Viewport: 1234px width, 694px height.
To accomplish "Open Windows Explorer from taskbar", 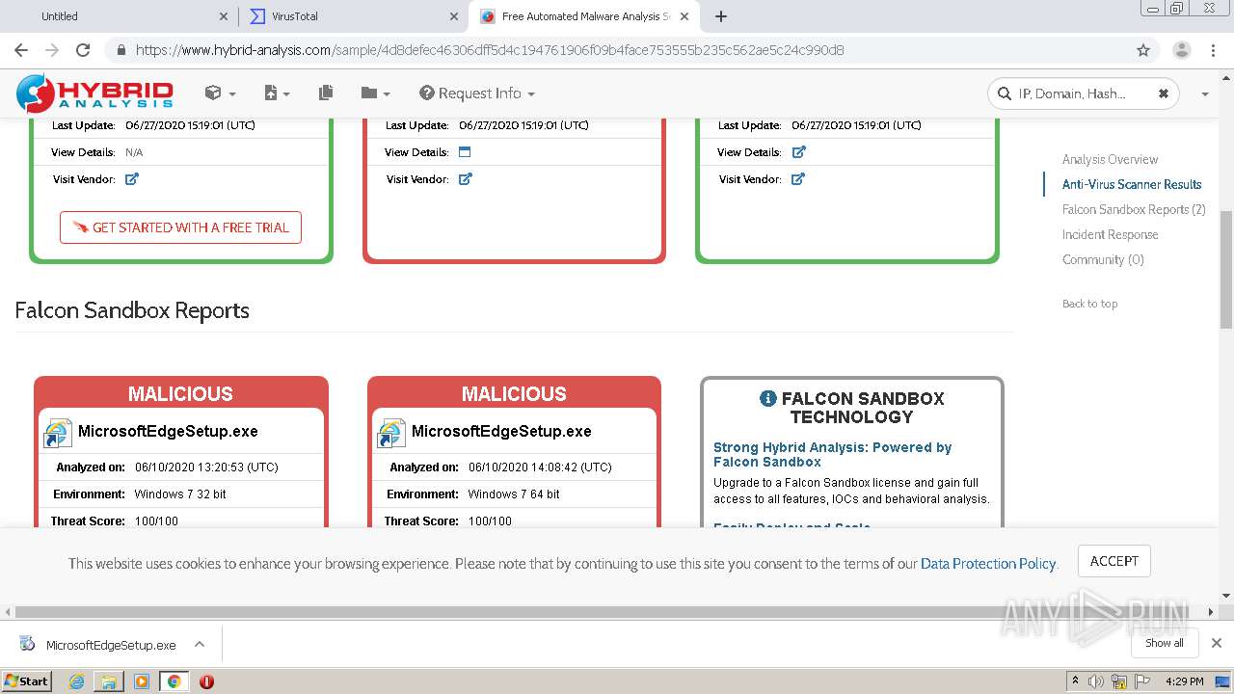I will [x=109, y=681].
